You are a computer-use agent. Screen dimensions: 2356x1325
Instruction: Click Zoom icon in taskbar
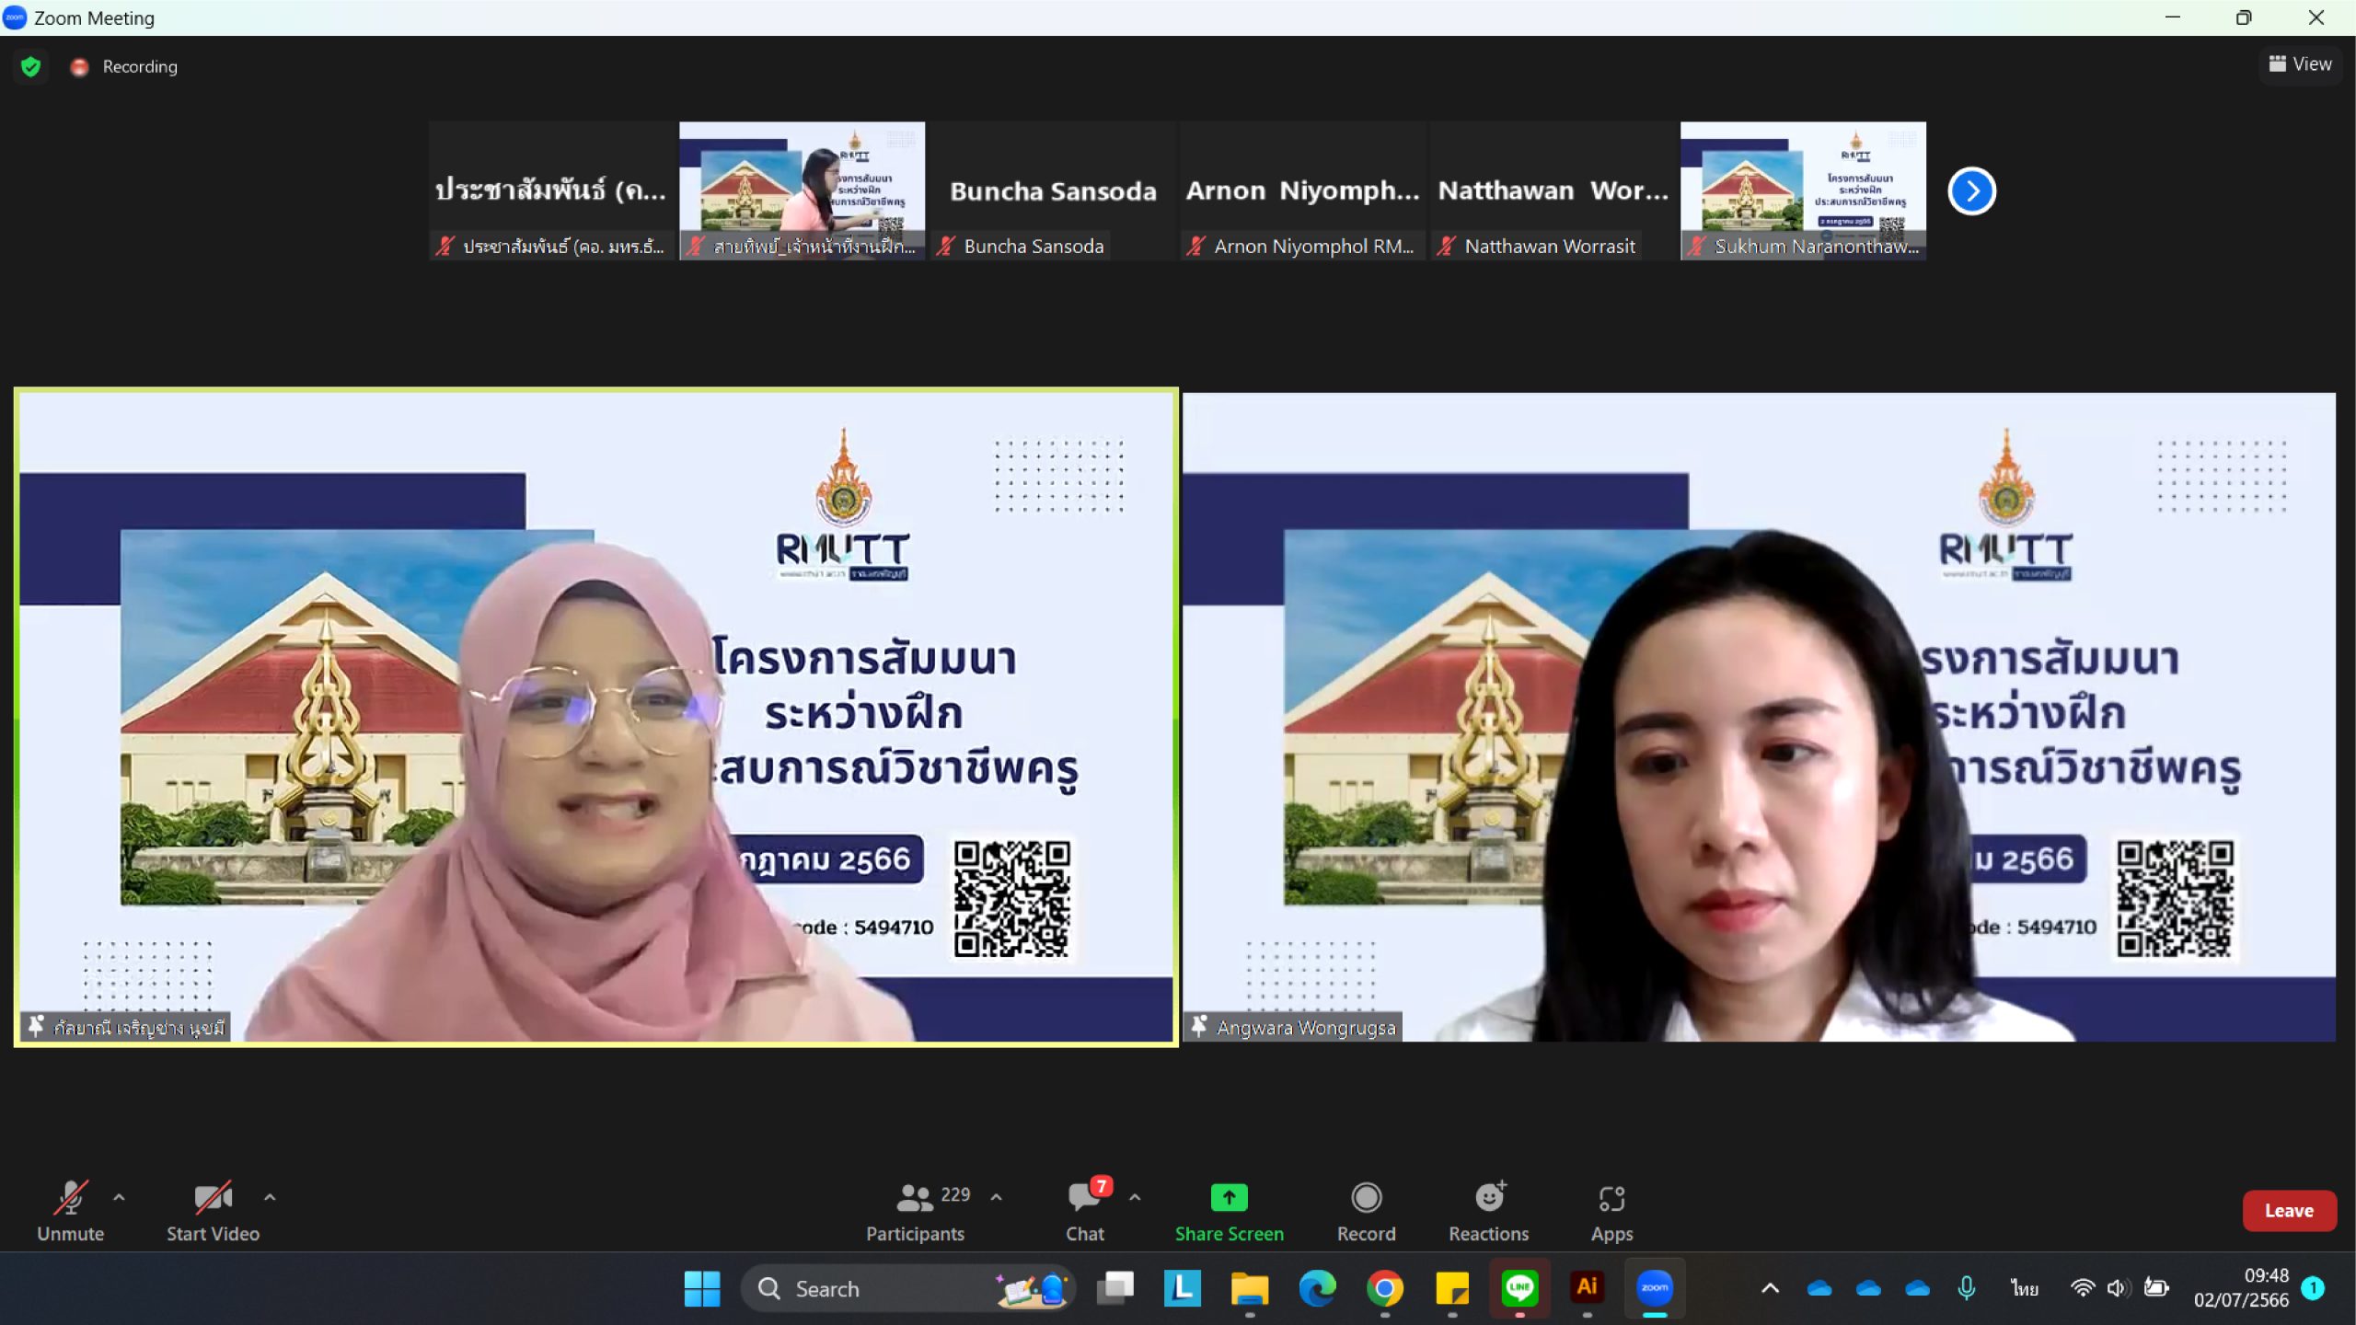click(1655, 1288)
